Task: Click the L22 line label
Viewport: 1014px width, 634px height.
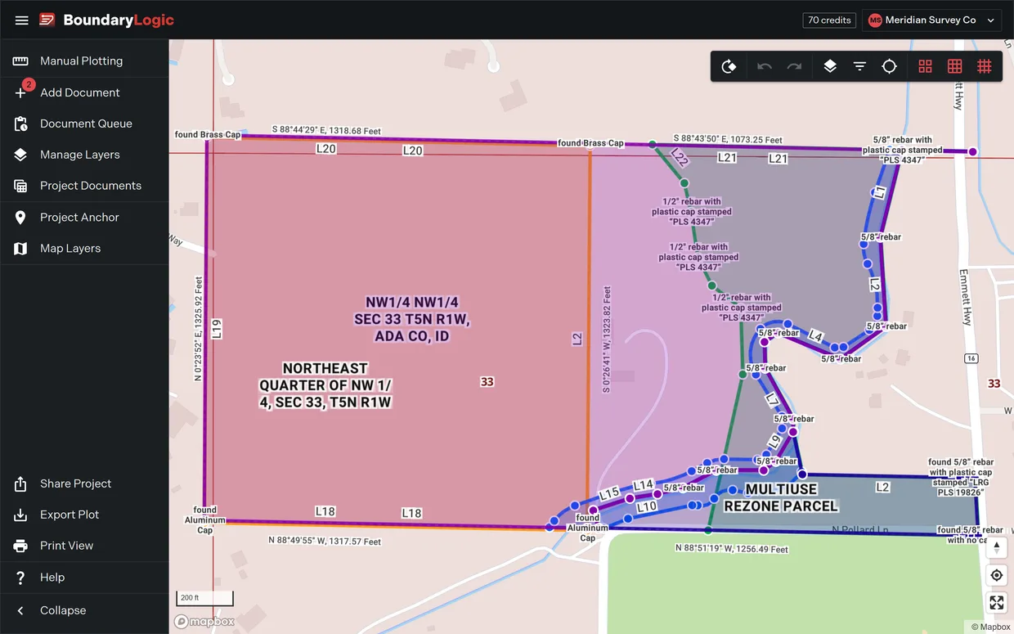Action: coord(679,158)
